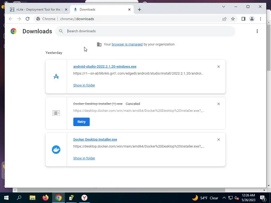The image size is (271, 203).
Task: Click the Docker whale file icon
Action: [56, 150]
